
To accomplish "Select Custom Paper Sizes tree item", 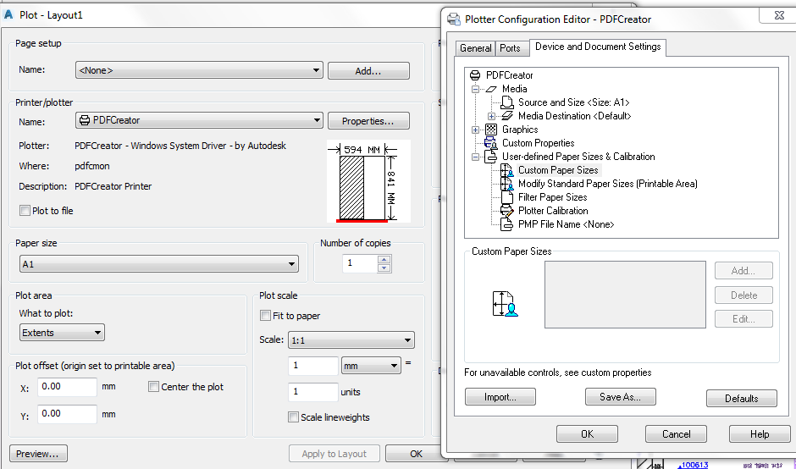I will click(558, 170).
